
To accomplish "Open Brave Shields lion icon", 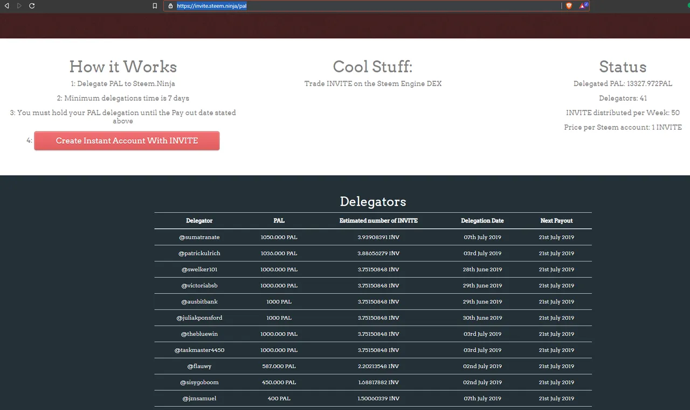I will tap(569, 6).
